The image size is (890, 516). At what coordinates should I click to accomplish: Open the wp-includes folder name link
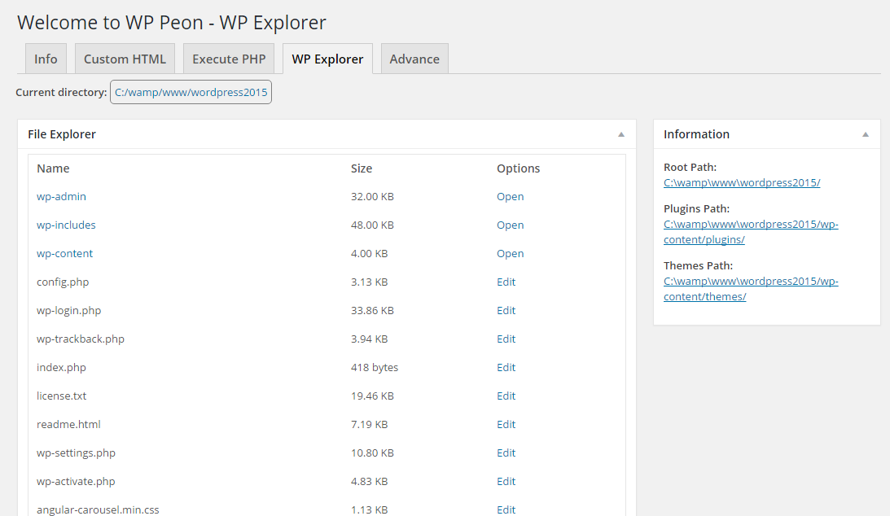[66, 225]
